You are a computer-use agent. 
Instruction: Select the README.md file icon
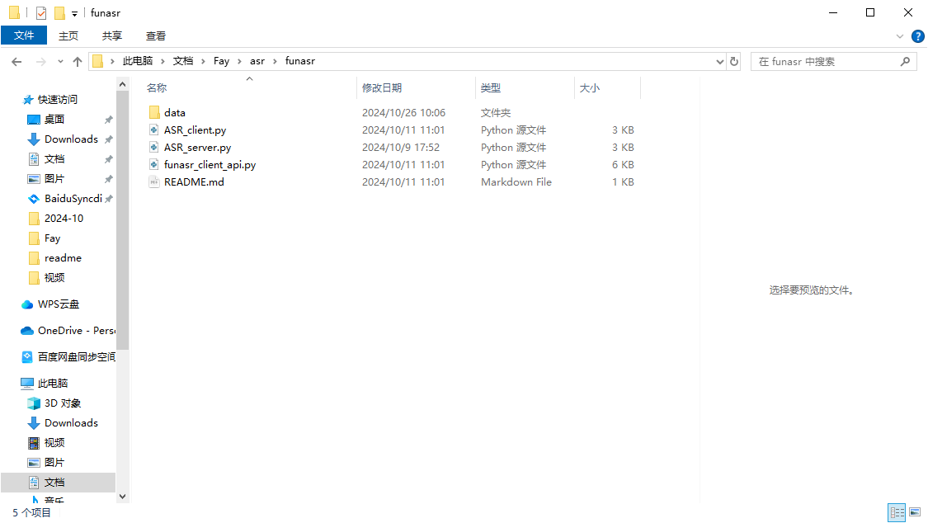click(154, 181)
